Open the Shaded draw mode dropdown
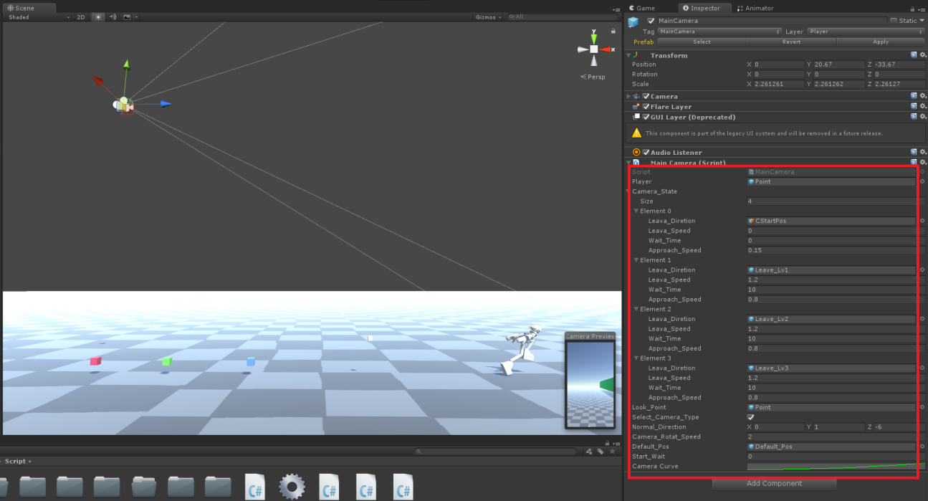This screenshot has width=928, height=501. (39, 16)
